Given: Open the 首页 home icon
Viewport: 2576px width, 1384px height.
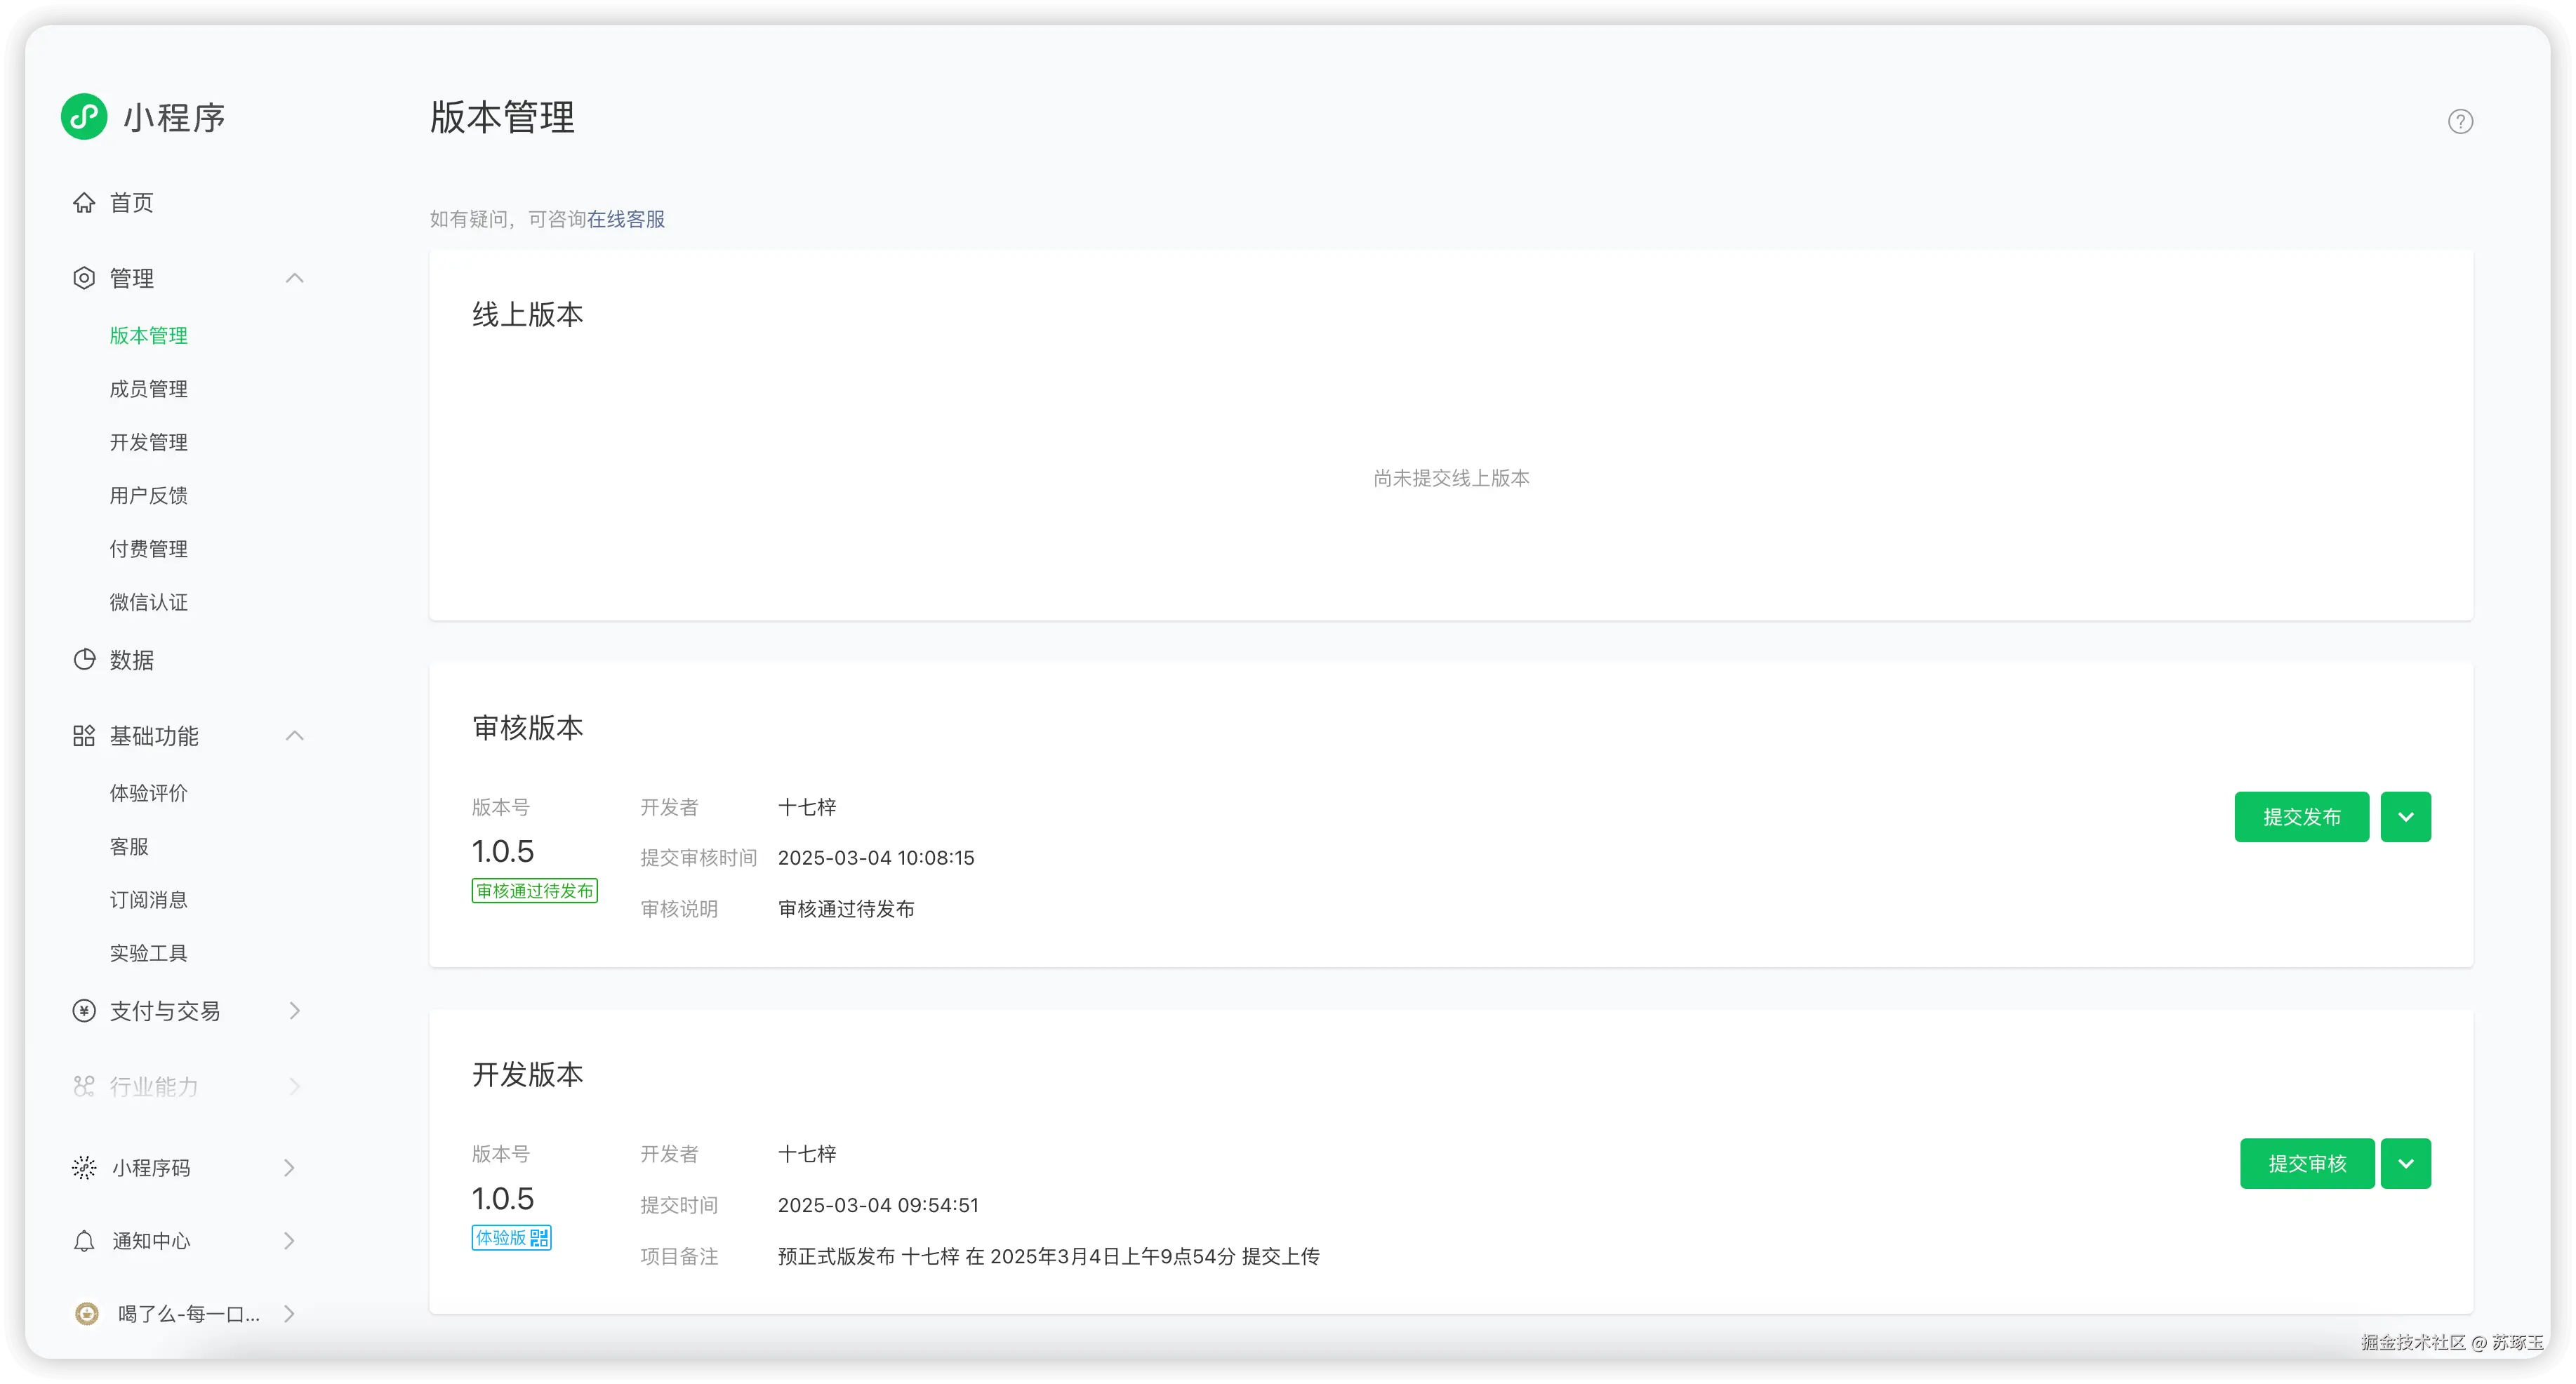Looking at the screenshot, I should tap(85, 202).
